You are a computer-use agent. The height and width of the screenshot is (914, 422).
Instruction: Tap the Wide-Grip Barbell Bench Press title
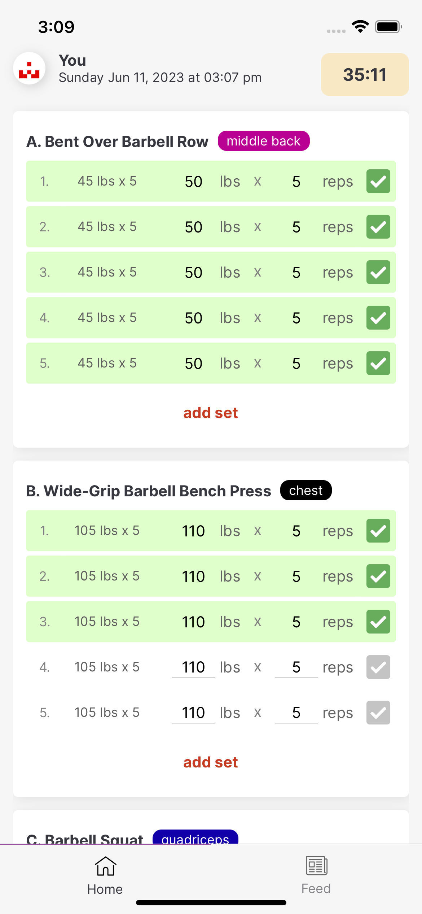click(x=149, y=491)
